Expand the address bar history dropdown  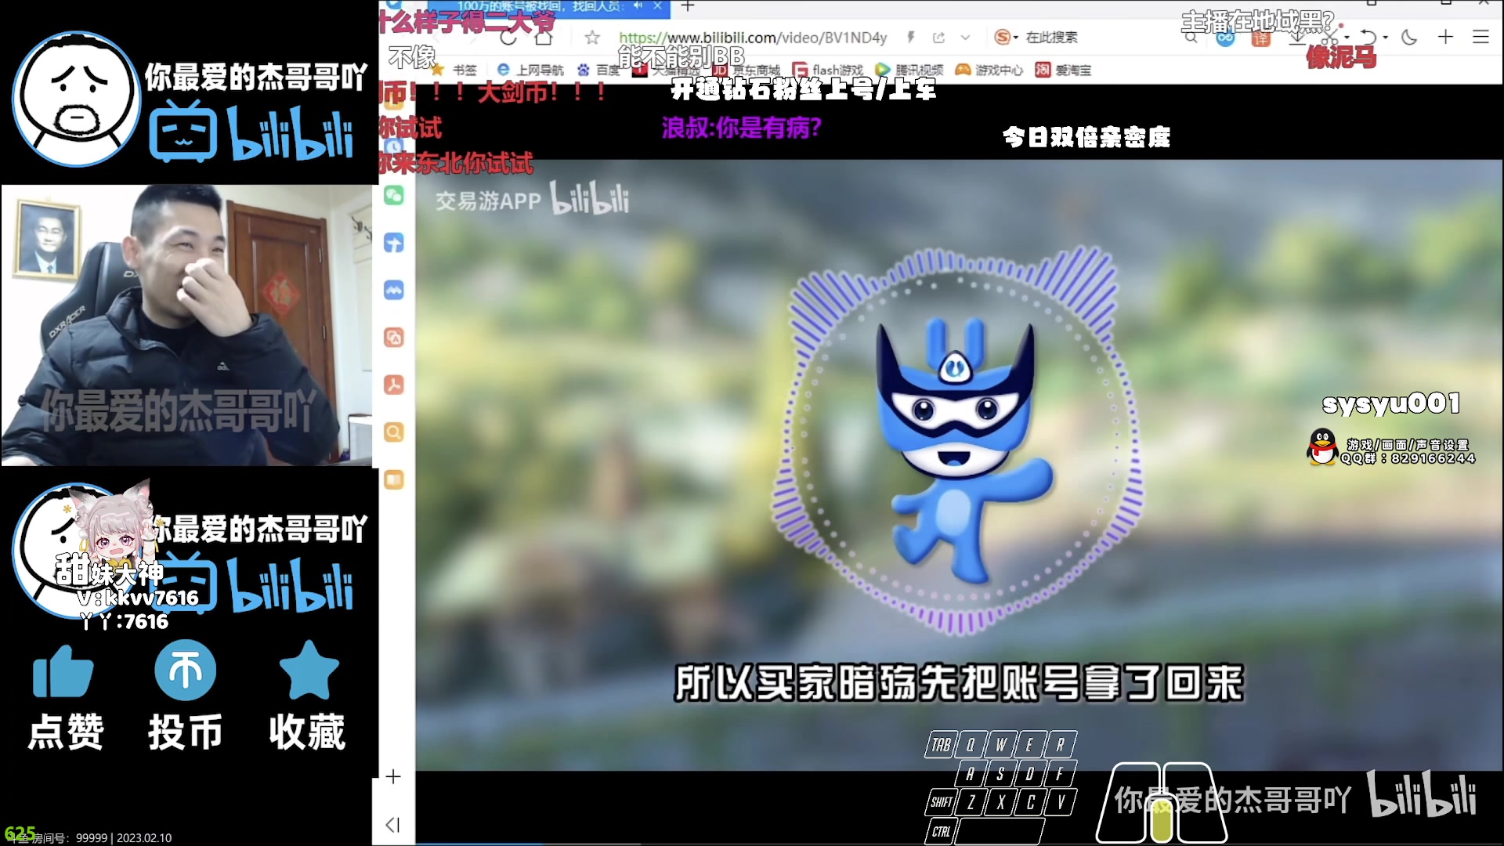[965, 37]
